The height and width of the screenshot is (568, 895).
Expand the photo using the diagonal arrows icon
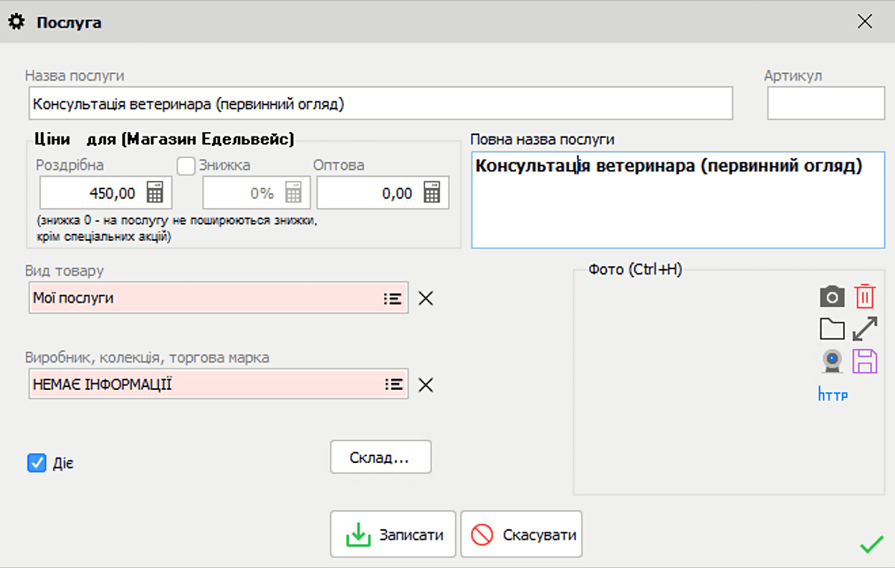pos(864,329)
